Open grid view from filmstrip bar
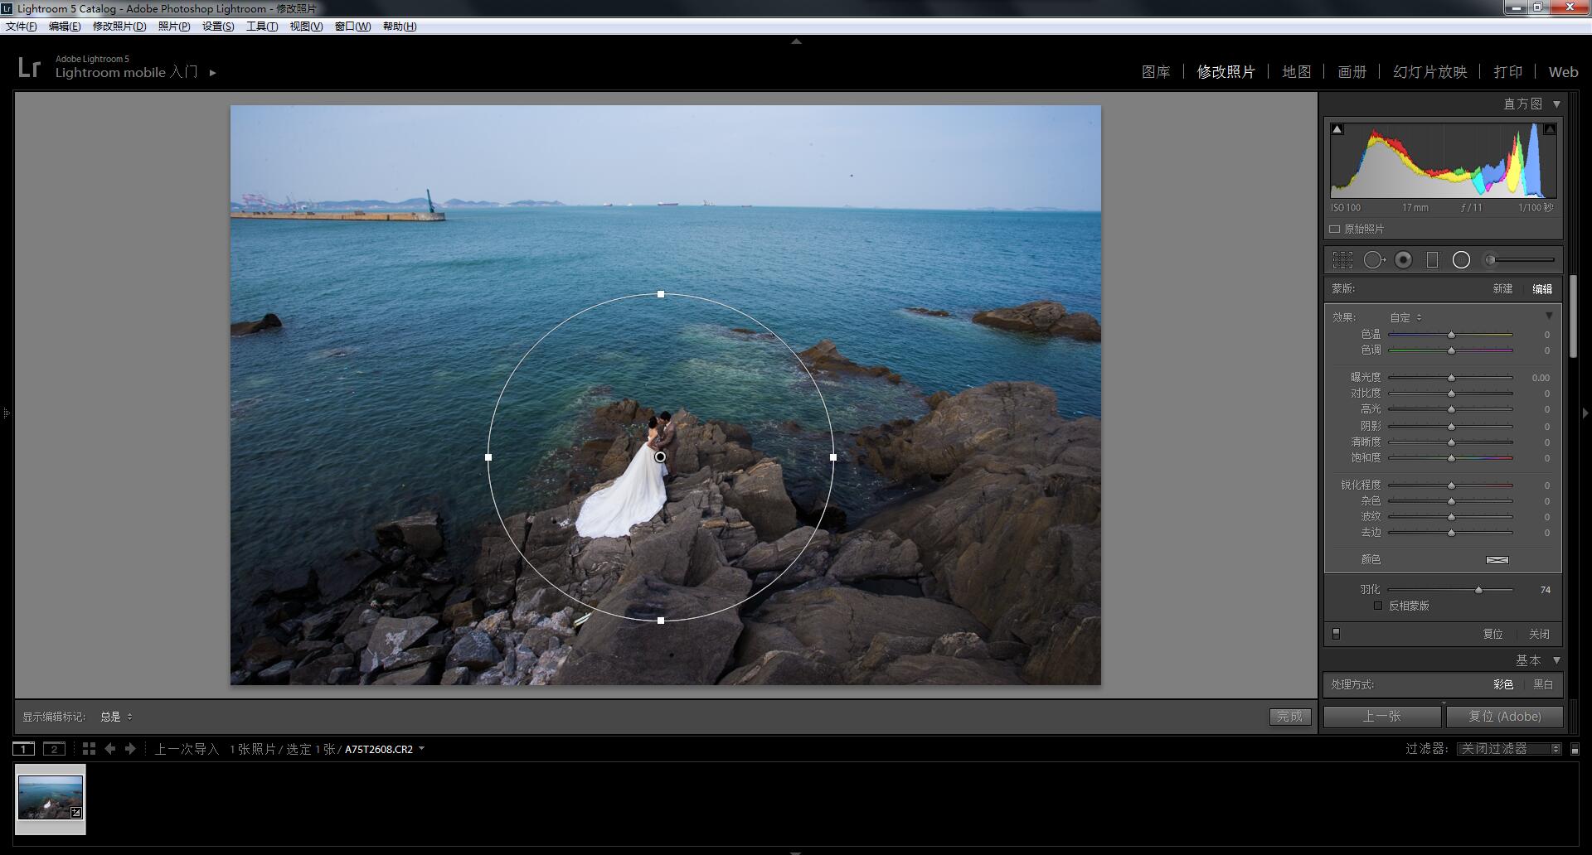Screen dimensions: 1592x855 click(89, 749)
